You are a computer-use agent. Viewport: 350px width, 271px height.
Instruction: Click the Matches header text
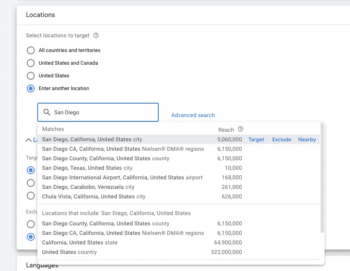[x=53, y=129]
